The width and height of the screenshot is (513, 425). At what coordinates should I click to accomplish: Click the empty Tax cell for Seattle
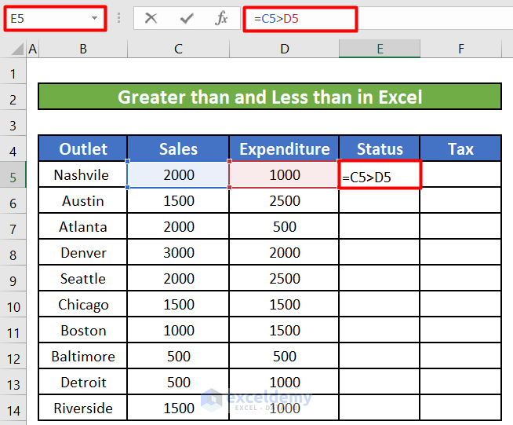460,278
